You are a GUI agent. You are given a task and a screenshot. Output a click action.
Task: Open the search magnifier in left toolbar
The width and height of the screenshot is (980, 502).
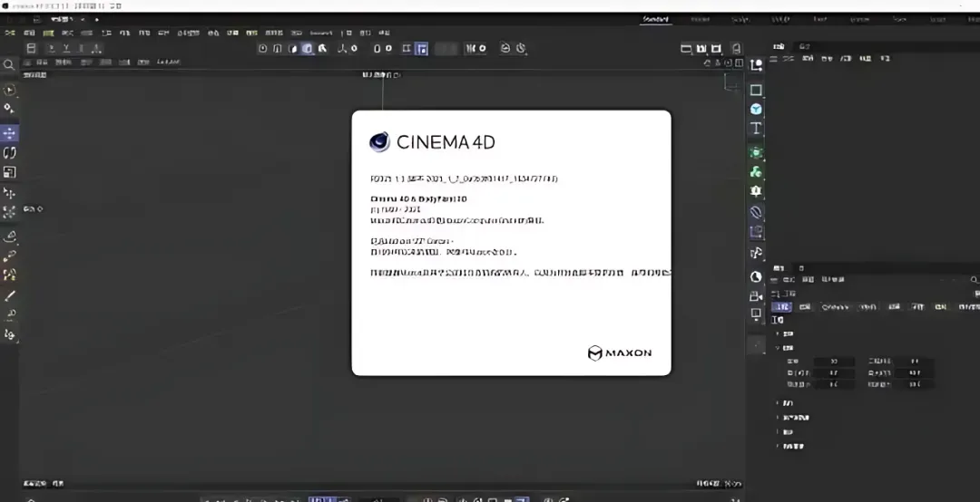pos(9,65)
